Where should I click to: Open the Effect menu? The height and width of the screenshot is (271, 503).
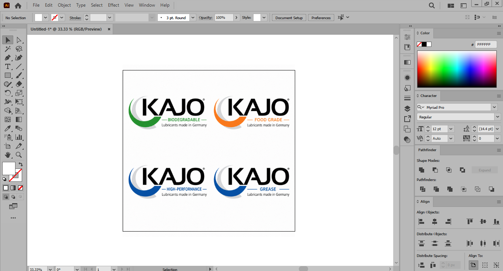pos(113,5)
